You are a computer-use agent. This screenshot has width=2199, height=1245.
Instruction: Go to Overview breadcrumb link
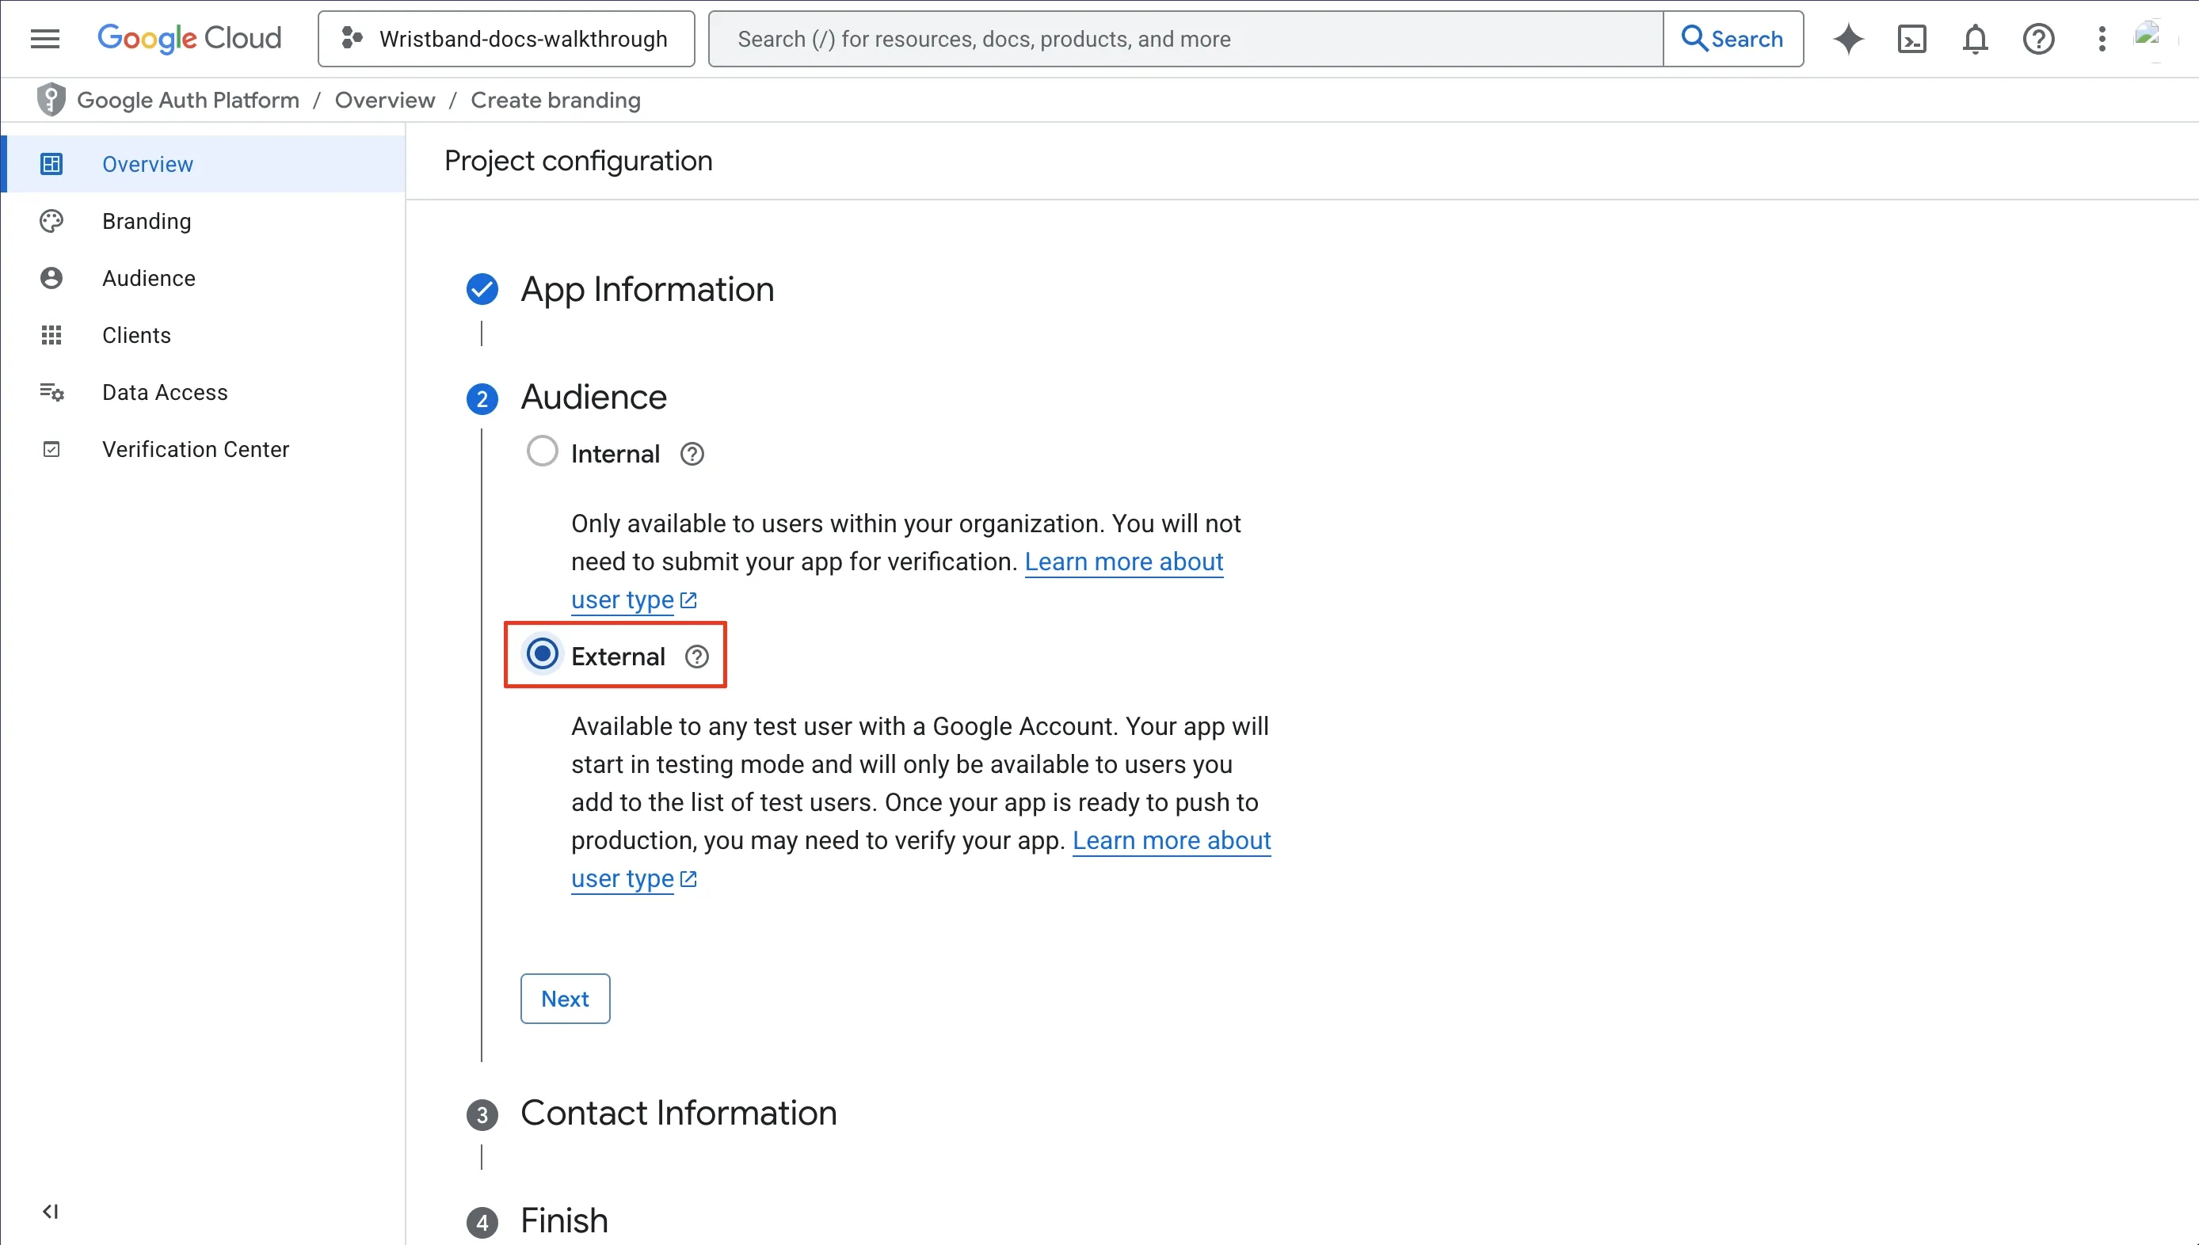pyautogui.click(x=385, y=100)
